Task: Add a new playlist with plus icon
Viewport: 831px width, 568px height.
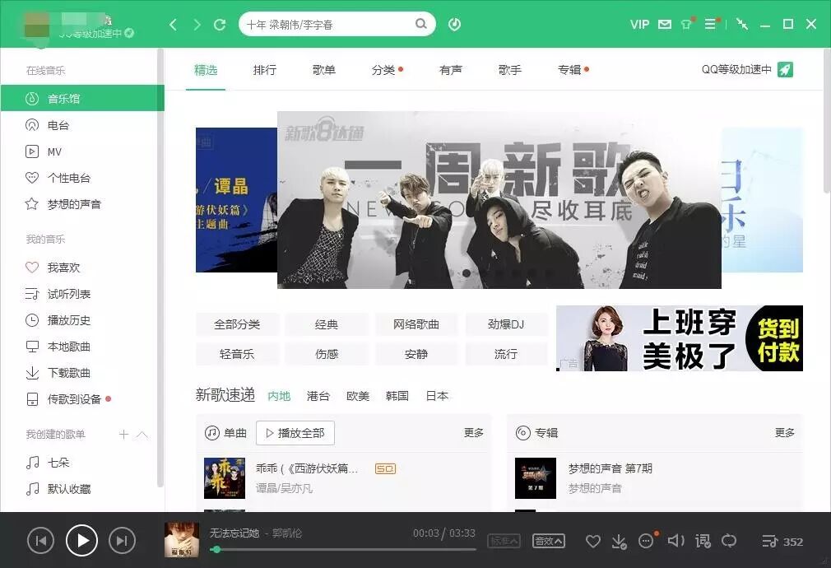Action: 123,435
